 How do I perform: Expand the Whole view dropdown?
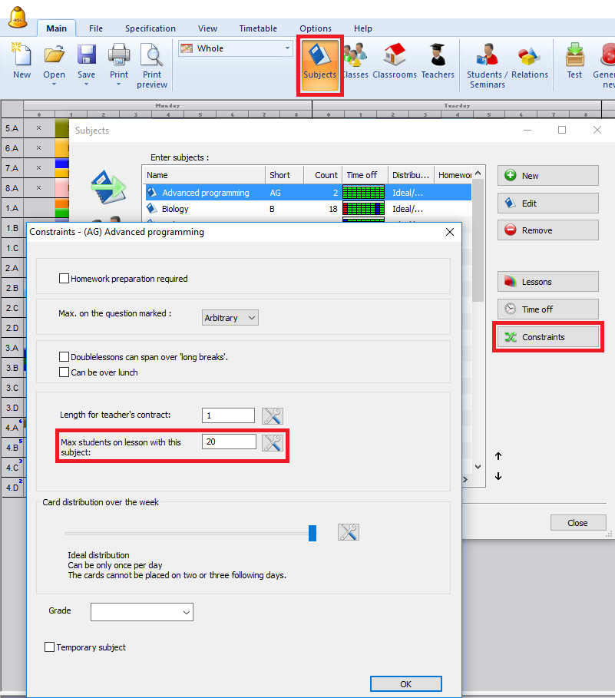(x=235, y=48)
